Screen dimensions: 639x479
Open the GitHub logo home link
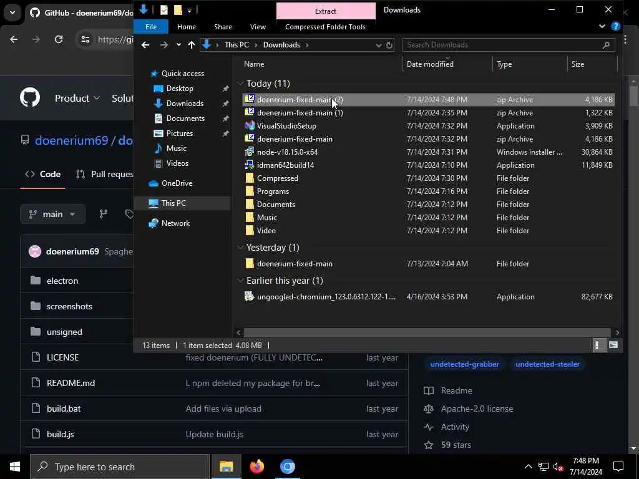[x=30, y=98]
